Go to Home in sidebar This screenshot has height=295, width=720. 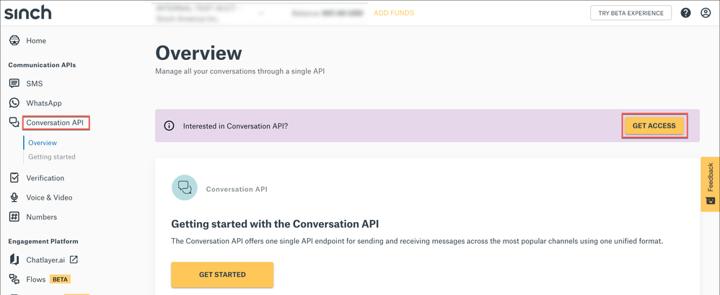(x=36, y=40)
